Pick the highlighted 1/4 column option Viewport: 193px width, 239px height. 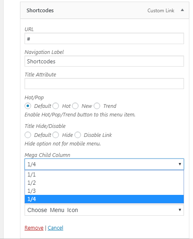pyautogui.click(x=104, y=199)
